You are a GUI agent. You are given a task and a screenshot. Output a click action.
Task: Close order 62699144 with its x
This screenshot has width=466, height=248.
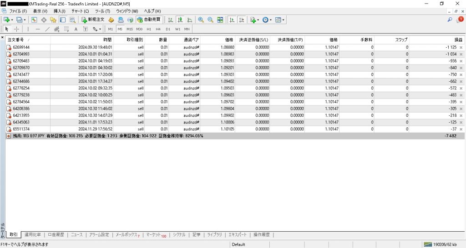461,47
